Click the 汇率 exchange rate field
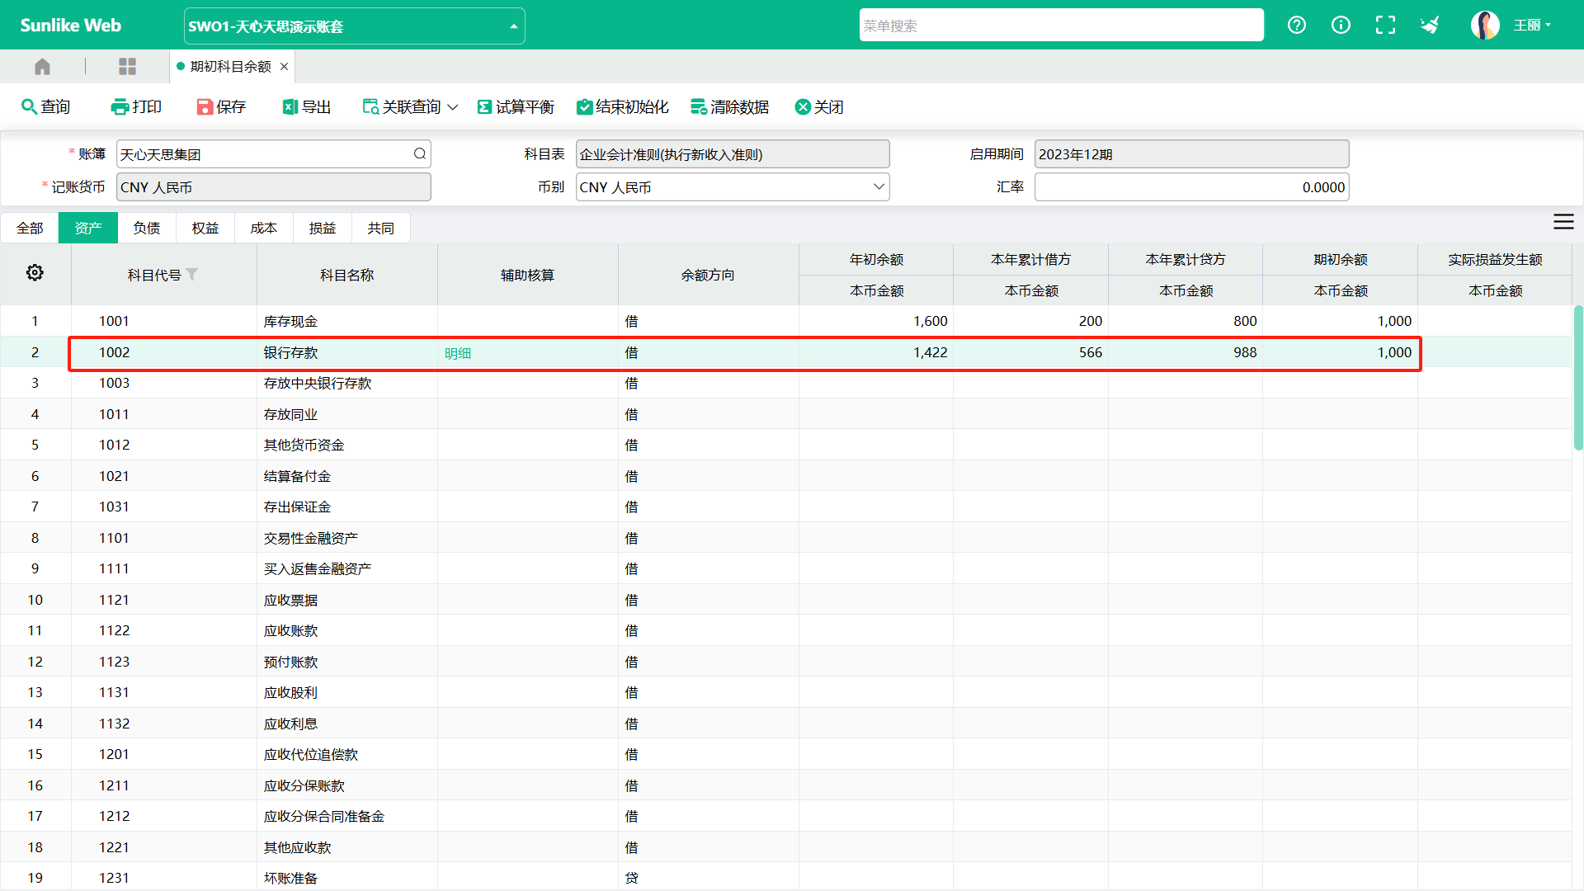 1191,187
